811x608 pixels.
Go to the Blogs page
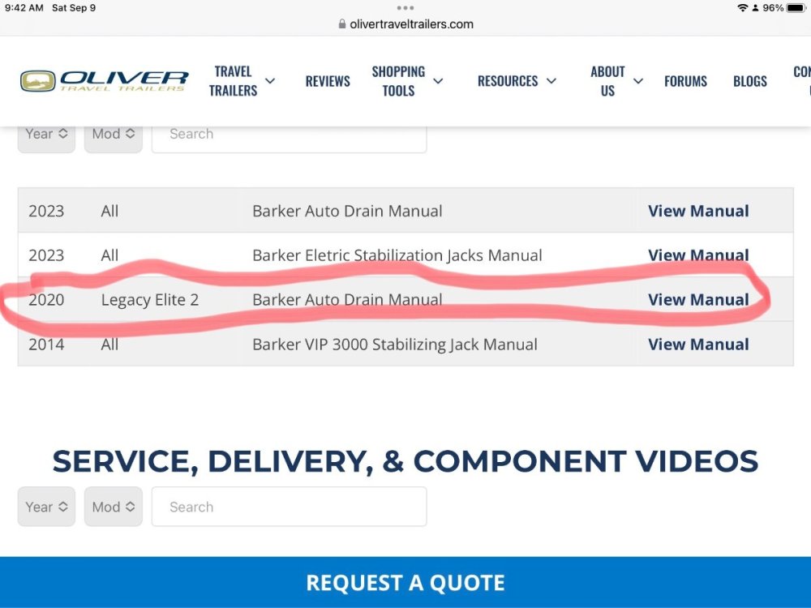pyautogui.click(x=749, y=81)
